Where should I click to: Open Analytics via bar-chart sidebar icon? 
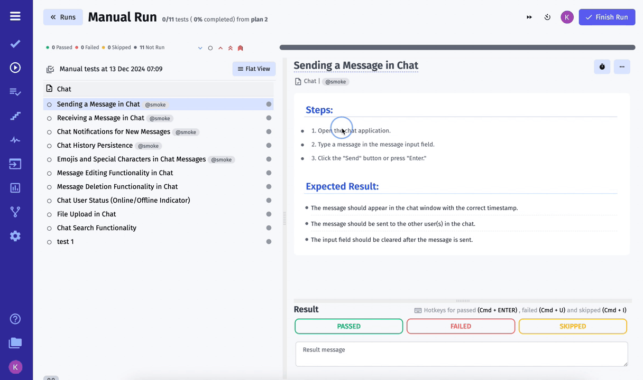pyautogui.click(x=15, y=188)
